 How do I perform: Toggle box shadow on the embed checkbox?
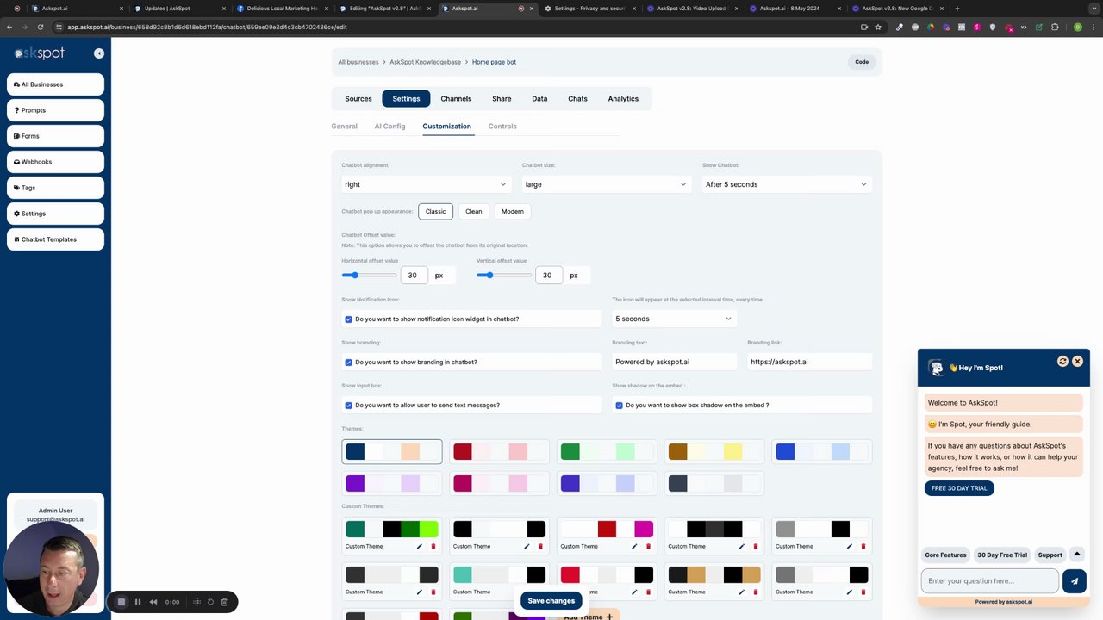(620, 406)
